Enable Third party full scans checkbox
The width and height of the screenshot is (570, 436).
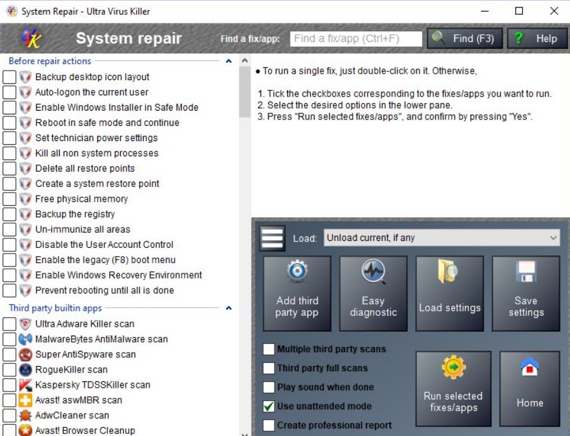tap(269, 368)
